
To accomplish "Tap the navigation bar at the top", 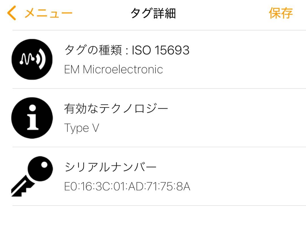I will point(153,13).
